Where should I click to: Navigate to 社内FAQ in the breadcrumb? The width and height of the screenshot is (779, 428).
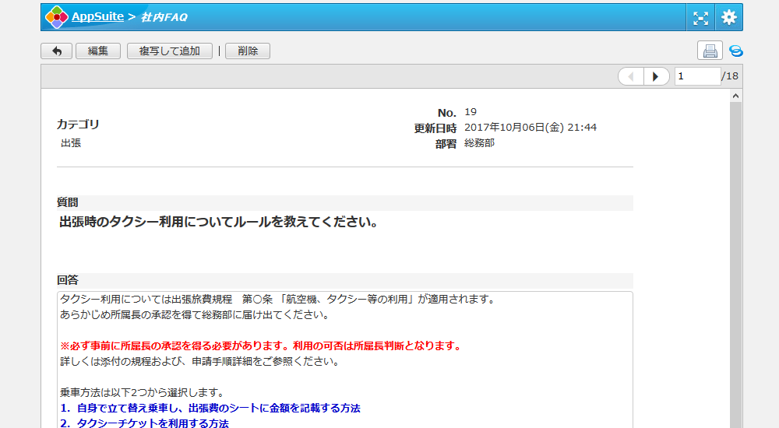pyautogui.click(x=164, y=17)
